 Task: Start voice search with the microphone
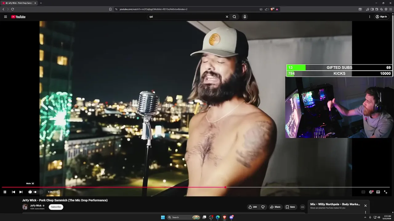[x=245, y=17]
